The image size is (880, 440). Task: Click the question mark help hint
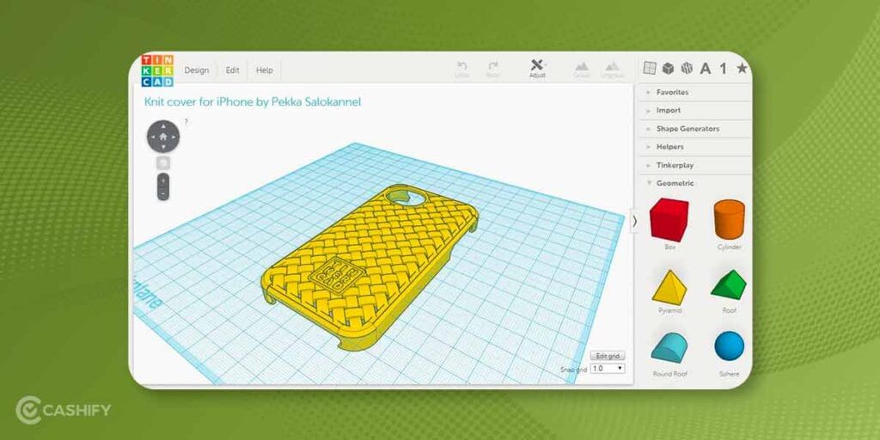tap(186, 122)
